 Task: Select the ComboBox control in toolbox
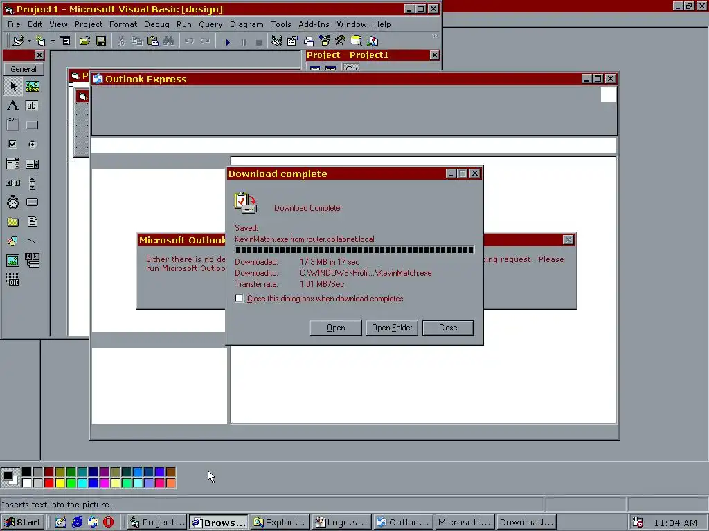13,164
